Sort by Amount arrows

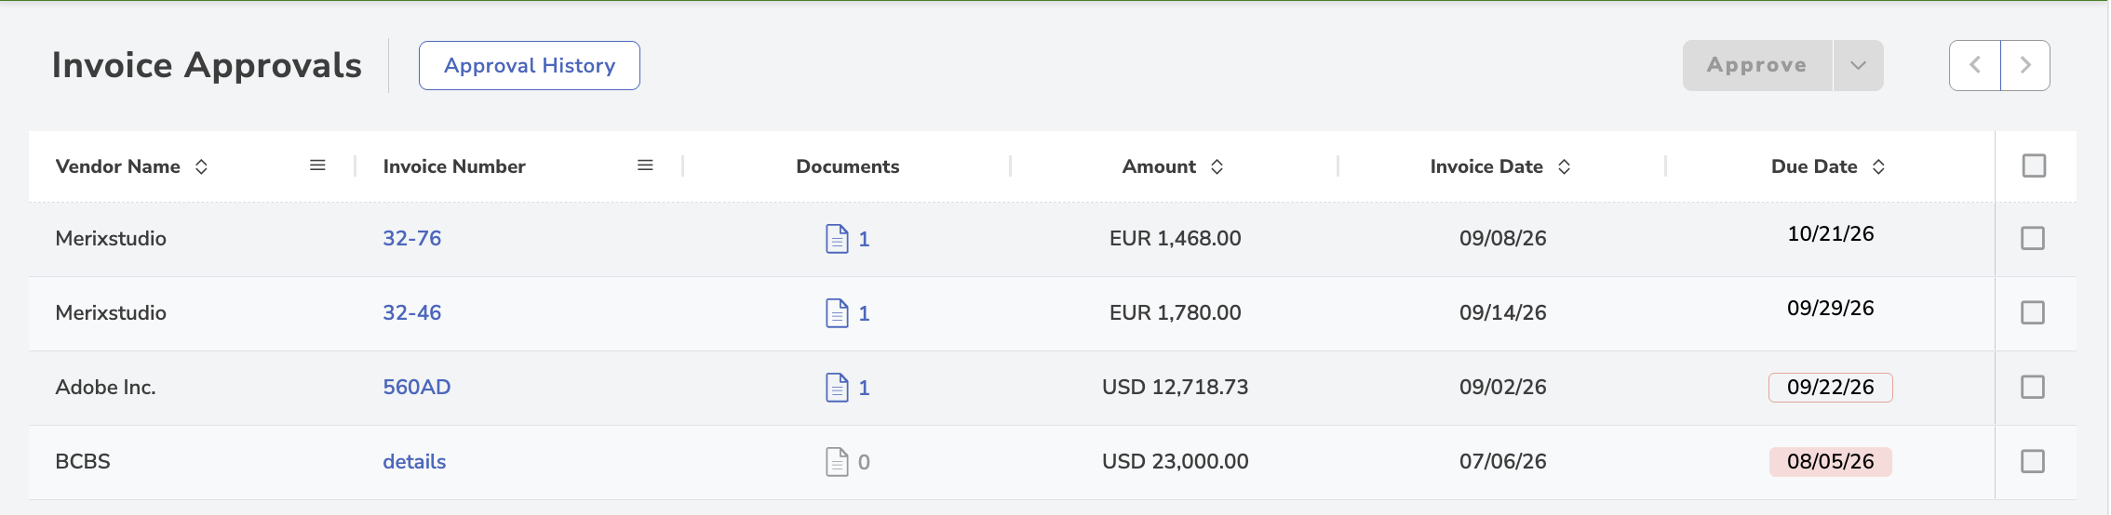point(1217,166)
